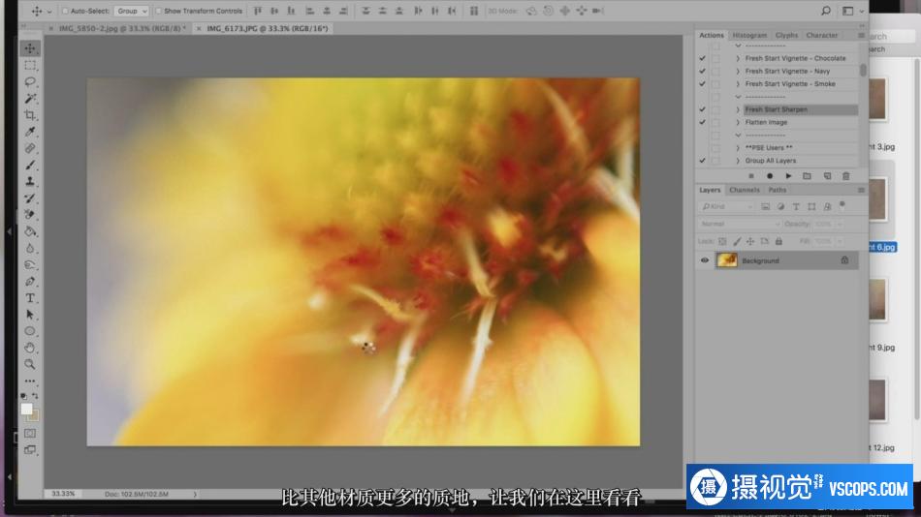Screen dimensions: 921x517
Task: Enable the Auto-Select checkbox
Action: pyautogui.click(x=65, y=11)
